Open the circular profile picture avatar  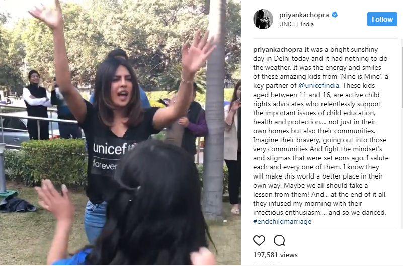(263, 19)
